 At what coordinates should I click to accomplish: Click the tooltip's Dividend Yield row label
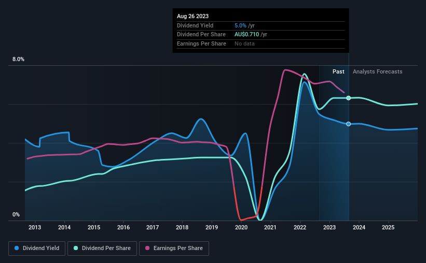pyautogui.click(x=195, y=25)
